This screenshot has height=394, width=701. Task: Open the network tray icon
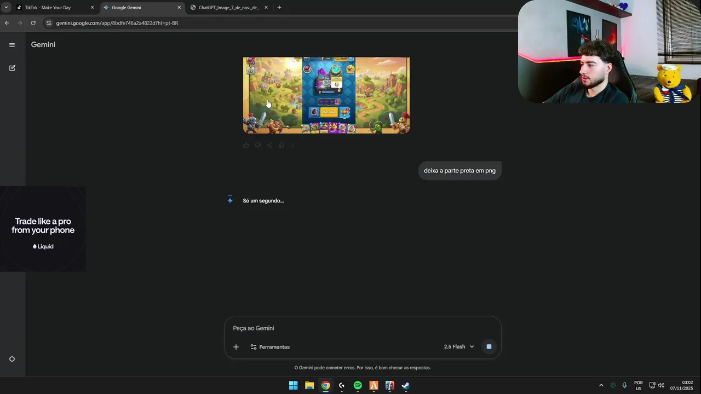[x=652, y=385]
